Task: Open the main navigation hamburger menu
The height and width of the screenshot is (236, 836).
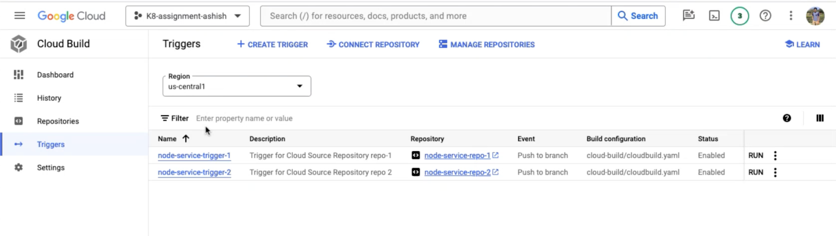Action: tap(20, 16)
